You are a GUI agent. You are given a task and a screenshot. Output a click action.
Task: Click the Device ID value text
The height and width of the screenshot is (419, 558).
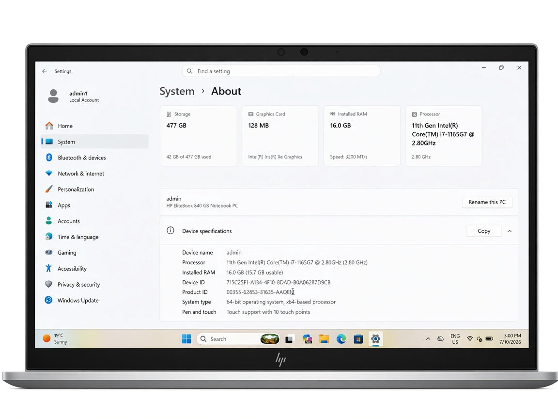click(279, 282)
